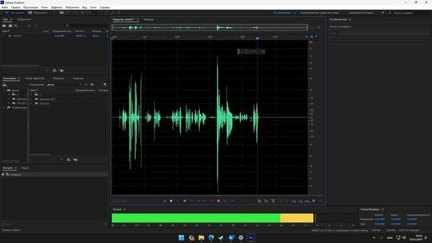The height and width of the screenshot is (243, 432).
Task: Click Zoom In at Out Point icon
Action: pyautogui.click(x=300, y=201)
